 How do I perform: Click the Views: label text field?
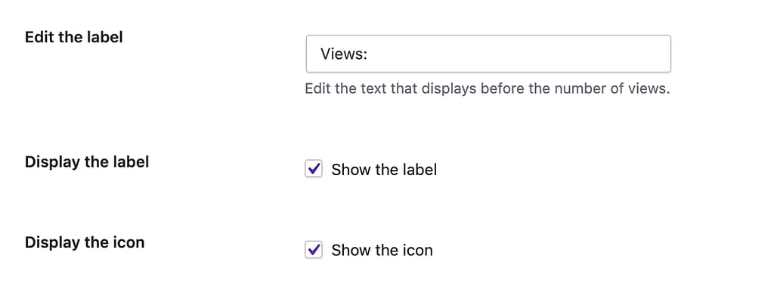(x=488, y=54)
